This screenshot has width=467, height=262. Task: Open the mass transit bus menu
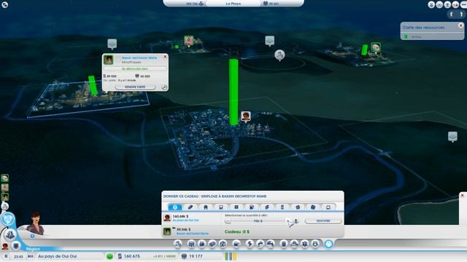pyautogui.click(x=315, y=245)
